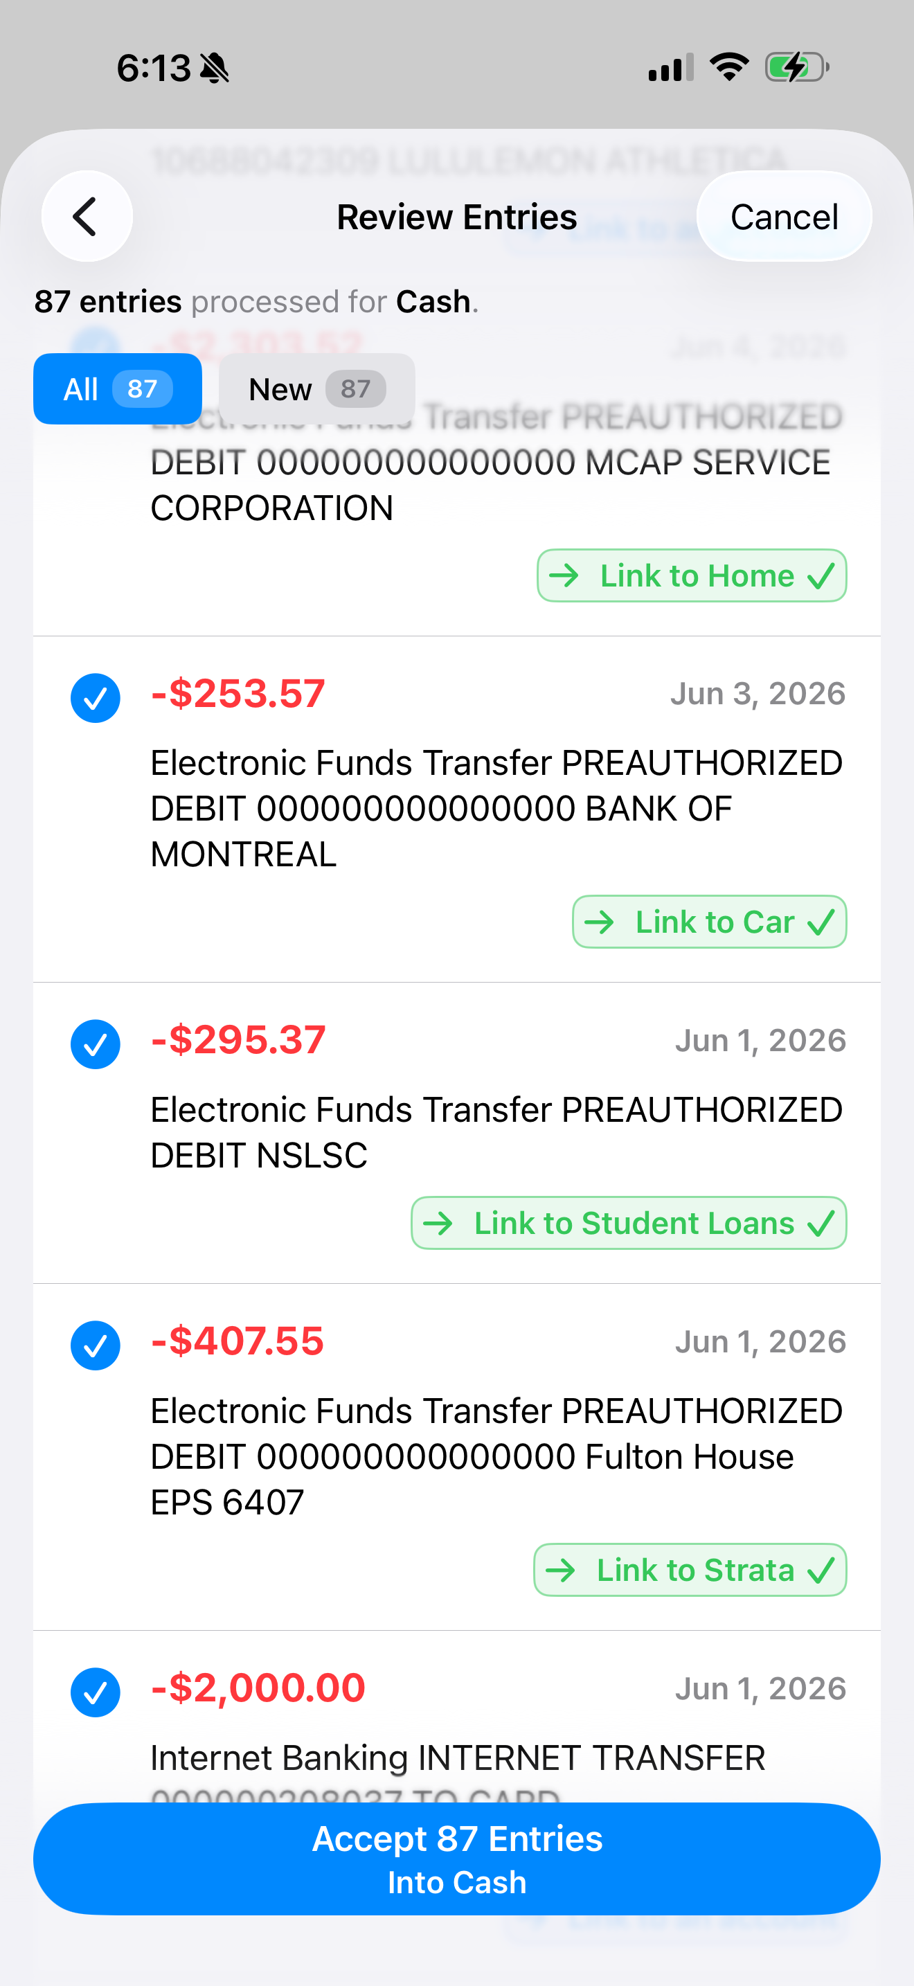Viewport: 914px width, 1986px height.
Task: Open the Bank of Montreal transaction description
Action: pos(496,808)
